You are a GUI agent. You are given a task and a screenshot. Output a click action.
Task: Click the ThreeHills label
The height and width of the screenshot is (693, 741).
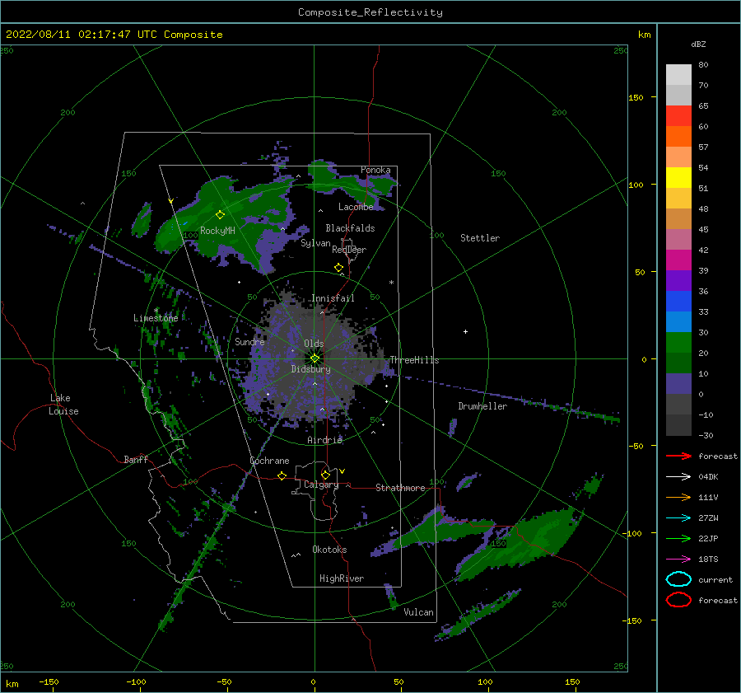click(x=414, y=360)
